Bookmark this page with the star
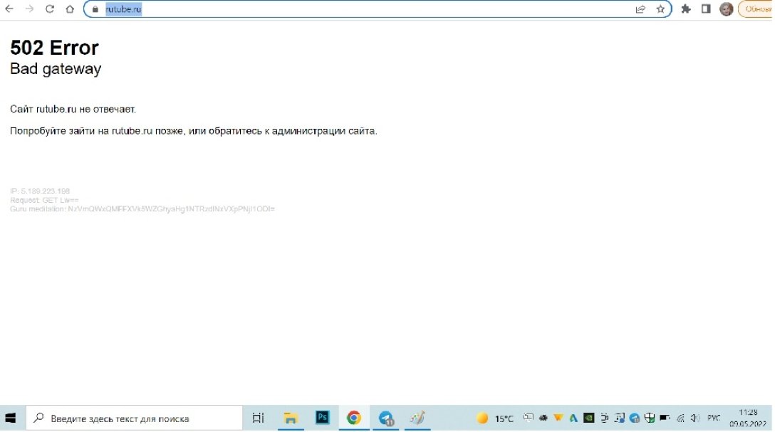Image resolution: width=775 pixels, height=432 pixels. click(660, 9)
